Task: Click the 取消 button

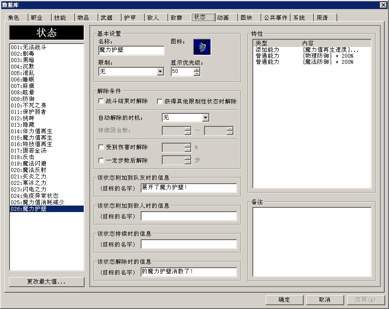Action: pyautogui.click(x=325, y=300)
